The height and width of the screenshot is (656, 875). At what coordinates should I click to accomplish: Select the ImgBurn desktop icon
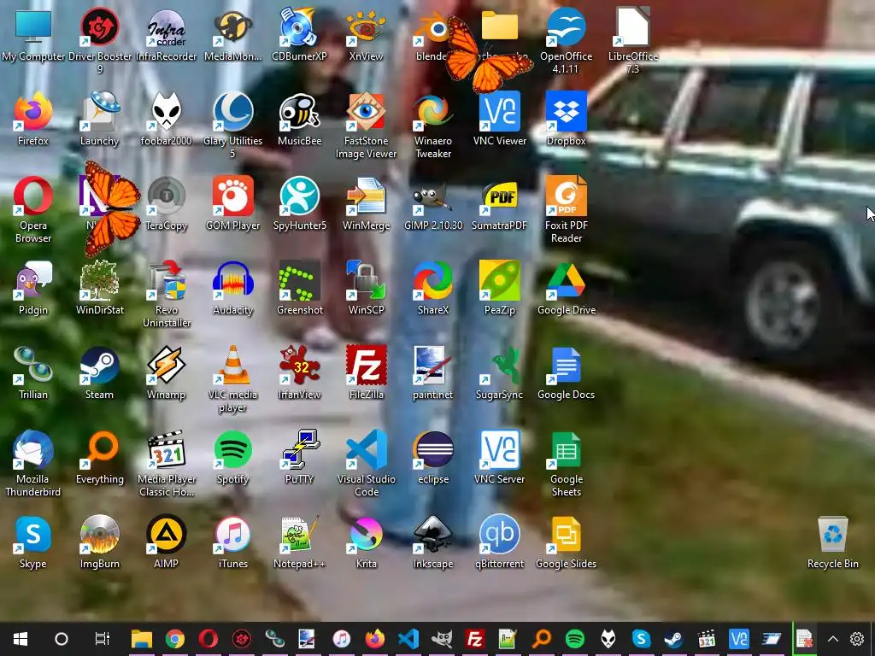[99, 542]
